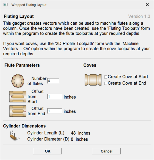Image resolution: width=154 pixels, height=160 pixels.
Task: Click the numbered flutes circle diagram icon
Action: click(x=18, y=81)
